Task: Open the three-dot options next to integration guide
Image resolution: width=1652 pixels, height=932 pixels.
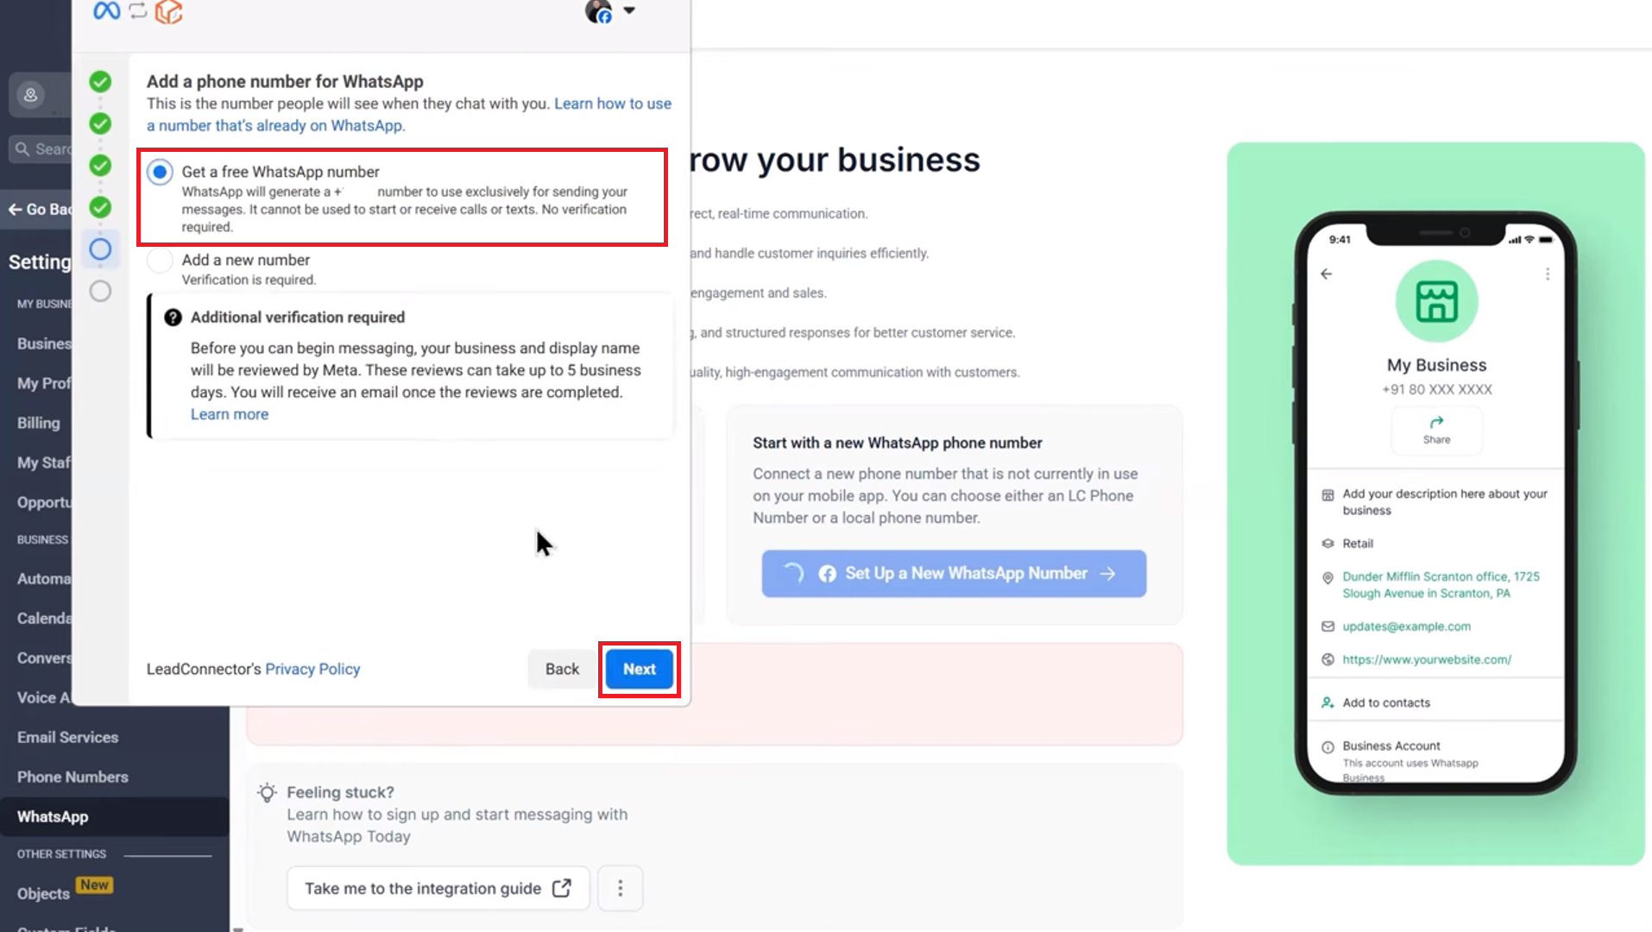Action: tap(620, 888)
